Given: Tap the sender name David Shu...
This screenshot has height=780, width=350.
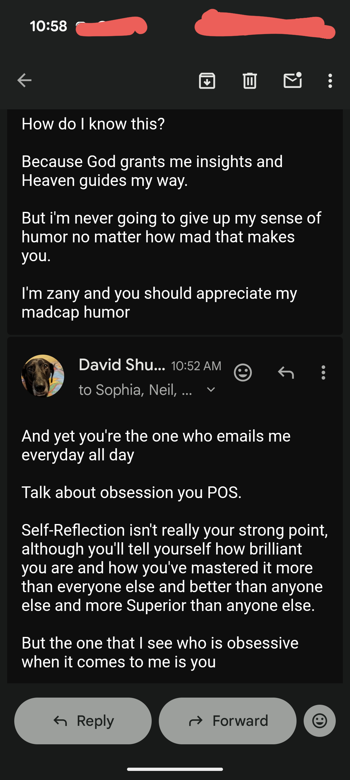Looking at the screenshot, I should coord(122,365).
